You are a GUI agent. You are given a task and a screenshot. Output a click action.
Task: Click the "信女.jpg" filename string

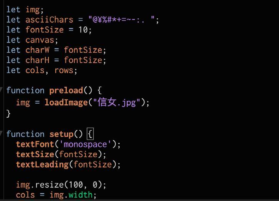tap(117, 102)
